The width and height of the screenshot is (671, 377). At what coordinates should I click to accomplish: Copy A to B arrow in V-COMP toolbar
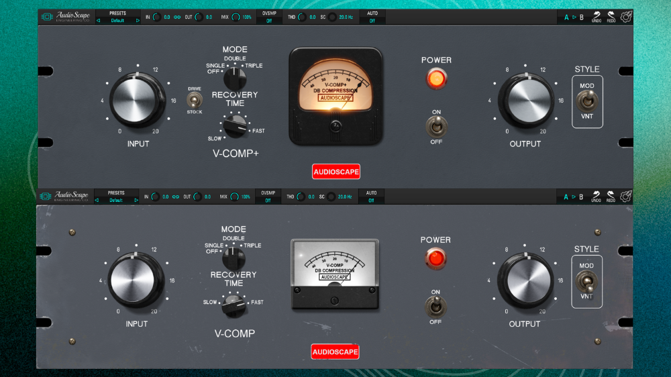tap(574, 197)
